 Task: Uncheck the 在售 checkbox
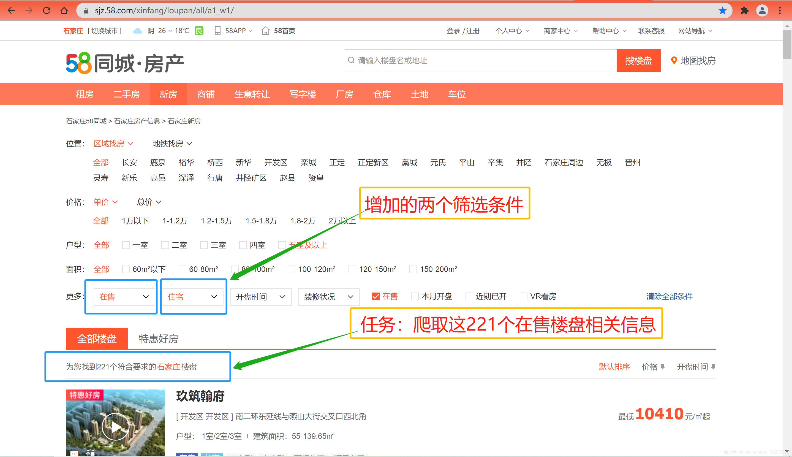click(375, 296)
